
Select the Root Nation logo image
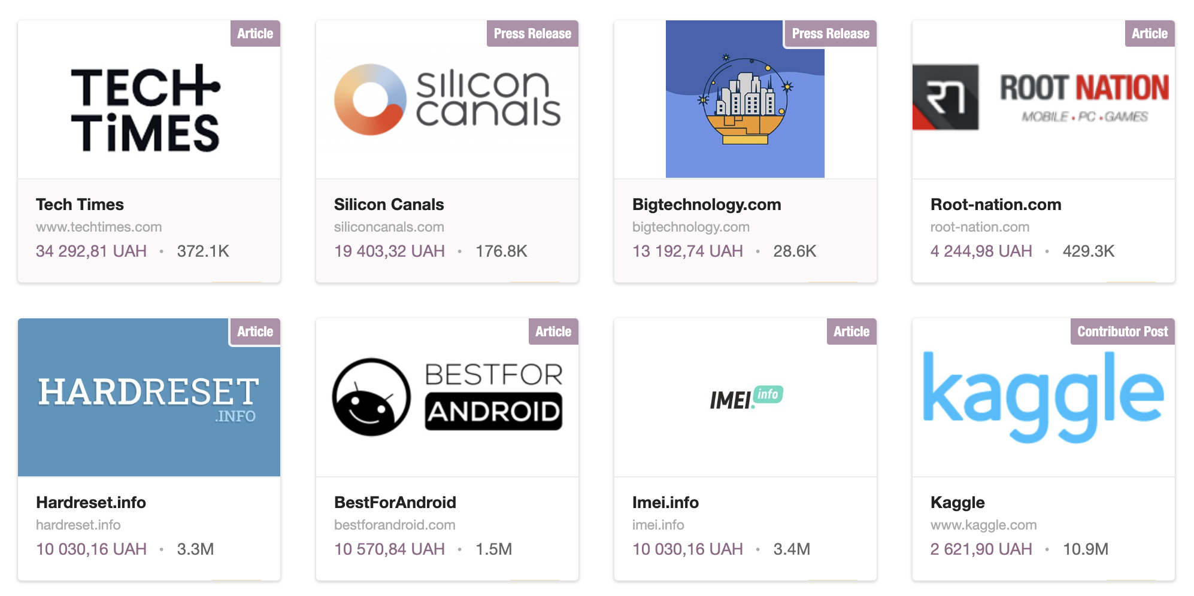coord(1042,98)
